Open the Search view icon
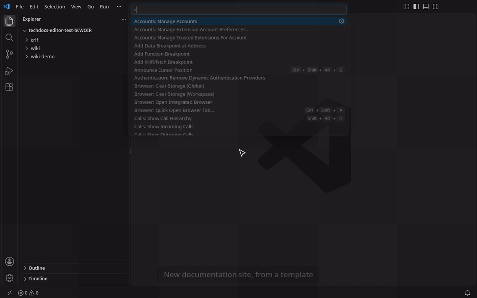The width and height of the screenshot is (477, 298). coord(9,37)
